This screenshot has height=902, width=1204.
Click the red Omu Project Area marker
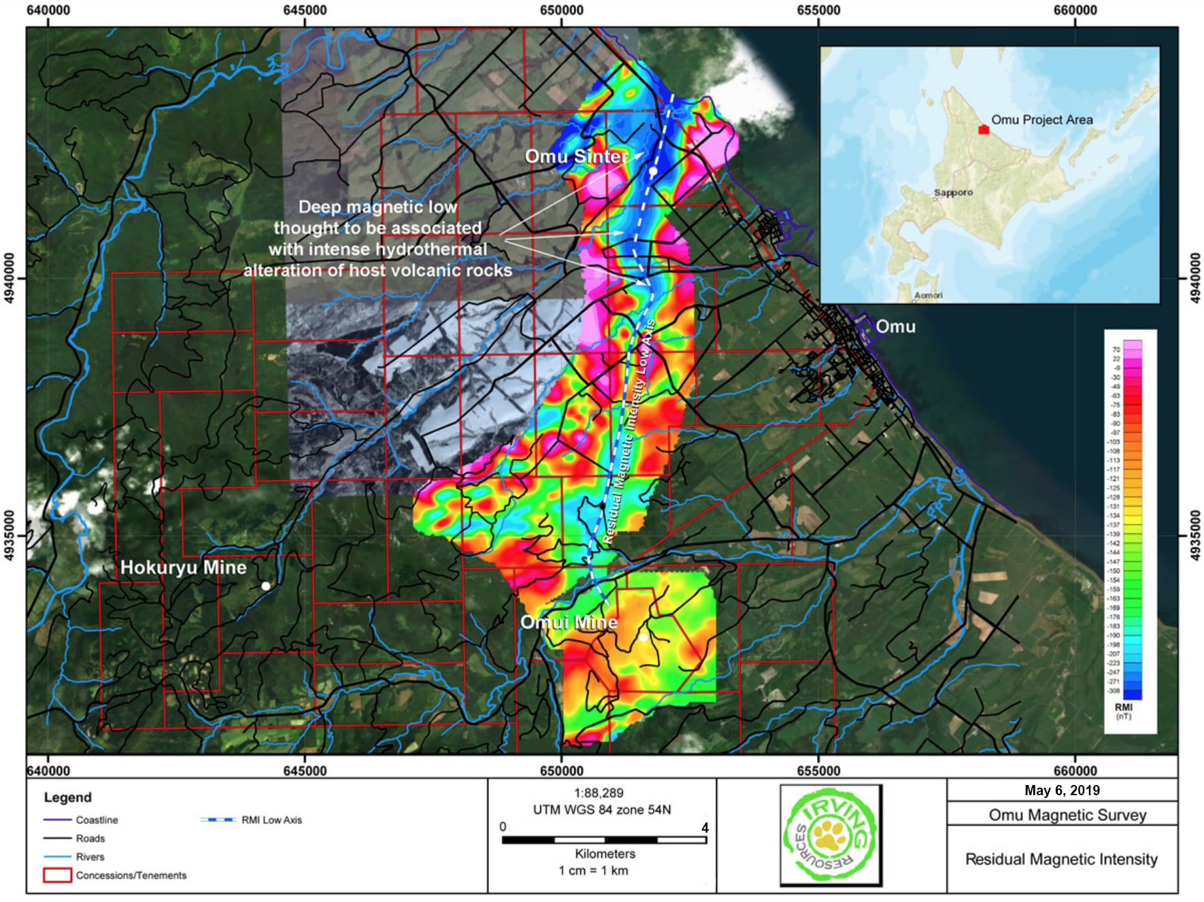[983, 129]
